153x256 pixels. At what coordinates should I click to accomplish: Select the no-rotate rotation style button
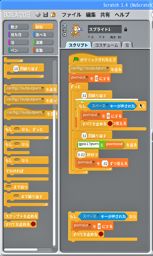click(65, 35)
